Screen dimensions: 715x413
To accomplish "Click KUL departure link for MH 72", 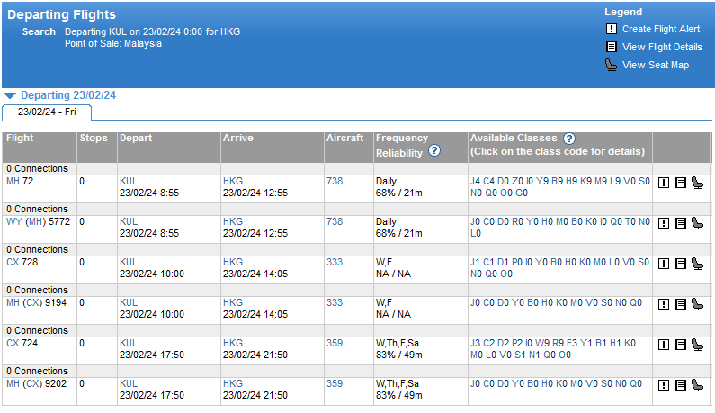I will pyautogui.click(x=129, y=181).
